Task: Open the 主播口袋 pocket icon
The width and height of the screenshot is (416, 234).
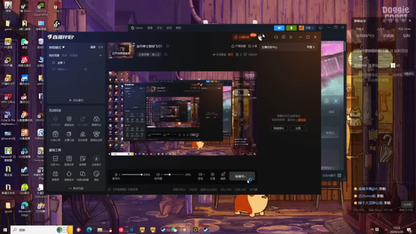Action: (x=69, y=134)
